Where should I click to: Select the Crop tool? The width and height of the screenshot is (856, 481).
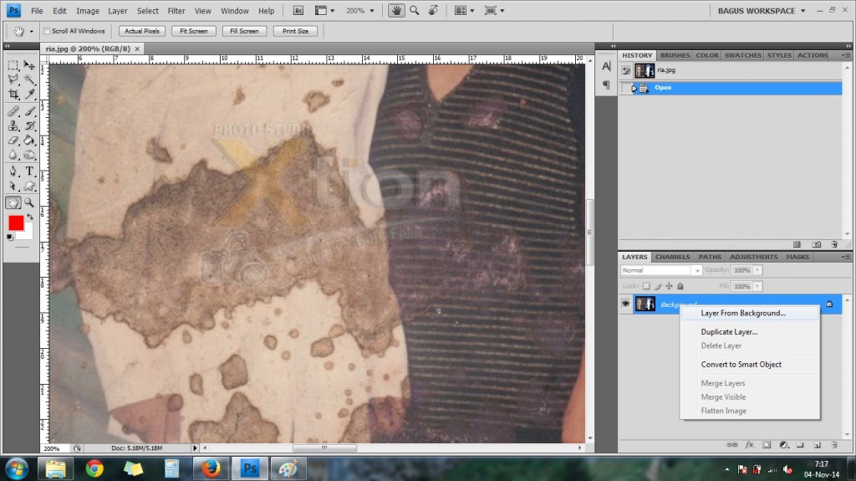13,94
